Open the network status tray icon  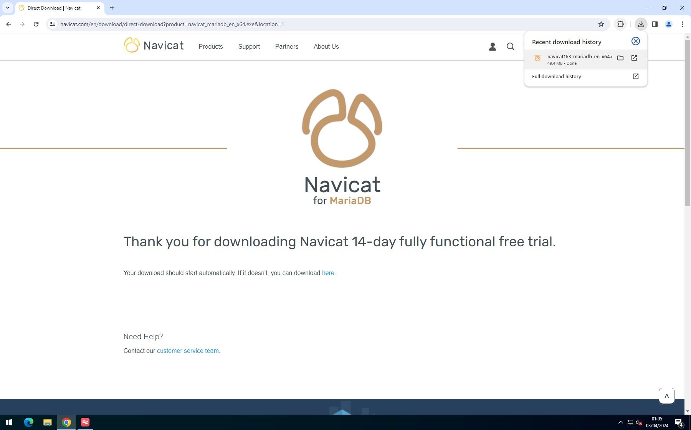630,422
